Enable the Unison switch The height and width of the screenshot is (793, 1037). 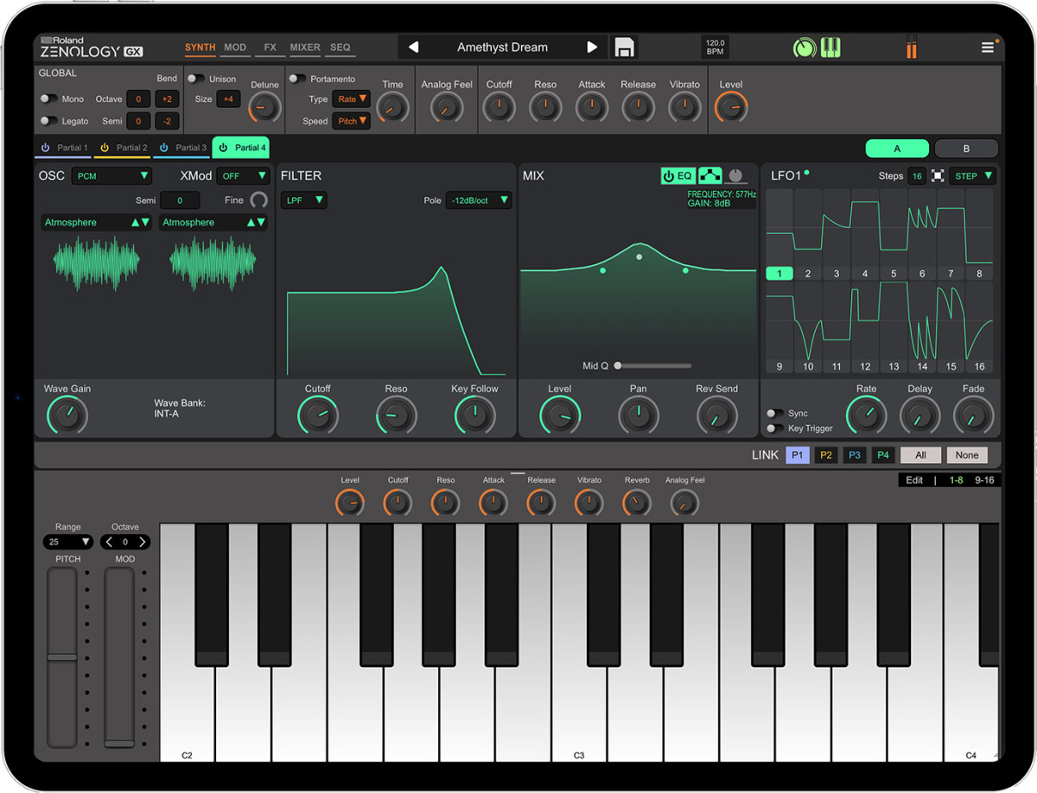click(x=196, y=79)
